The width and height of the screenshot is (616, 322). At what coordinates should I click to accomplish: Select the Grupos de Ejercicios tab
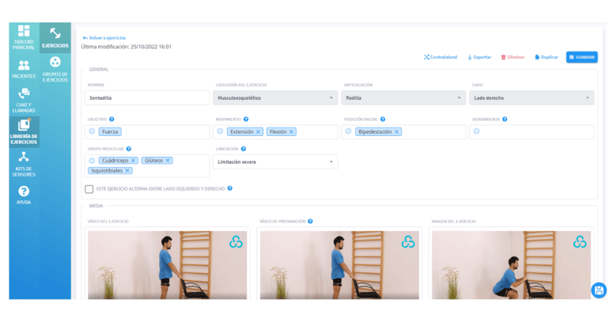(x=55, y=69)
